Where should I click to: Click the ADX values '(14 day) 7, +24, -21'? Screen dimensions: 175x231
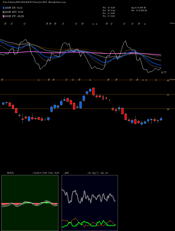(98, 173)
